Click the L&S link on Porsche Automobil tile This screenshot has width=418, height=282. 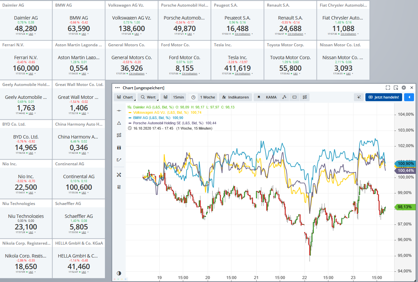coord(189,34)
